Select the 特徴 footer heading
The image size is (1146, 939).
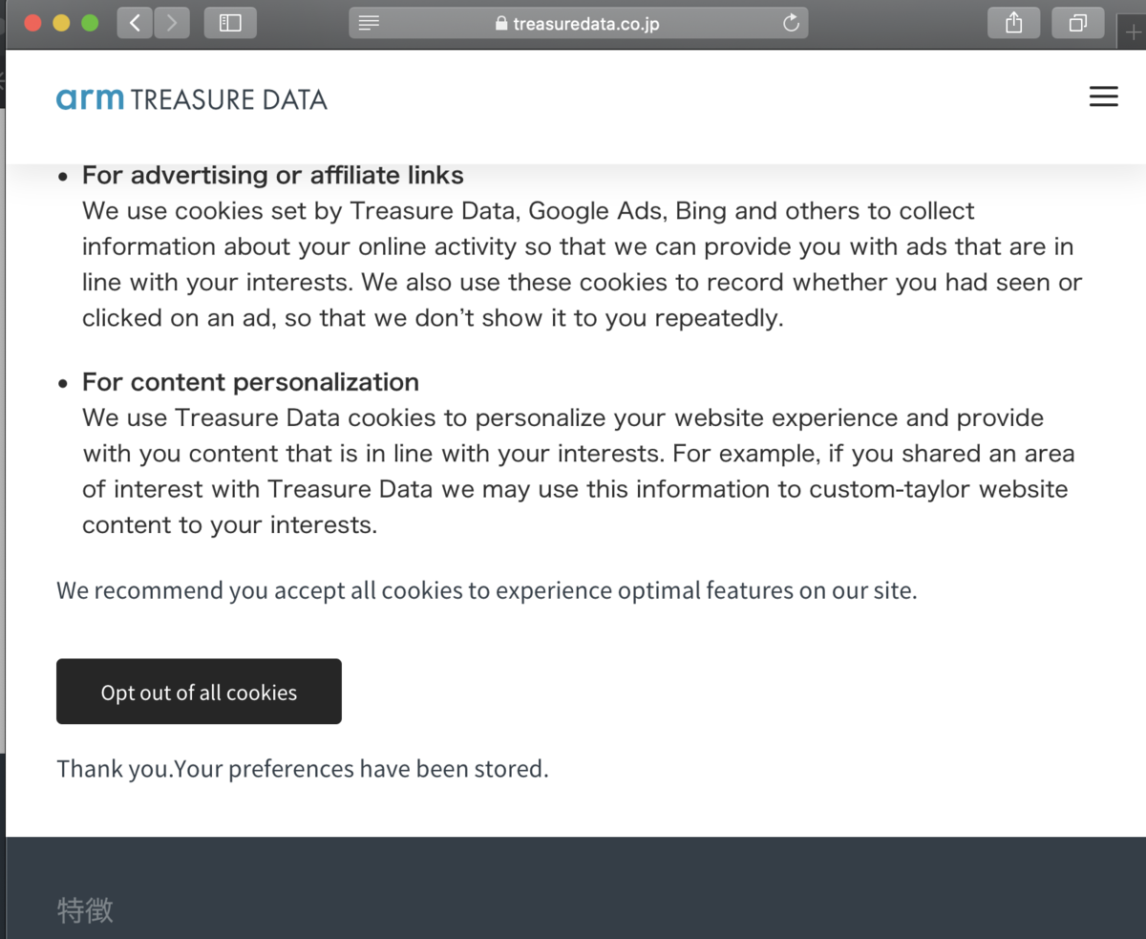[85, 910]
